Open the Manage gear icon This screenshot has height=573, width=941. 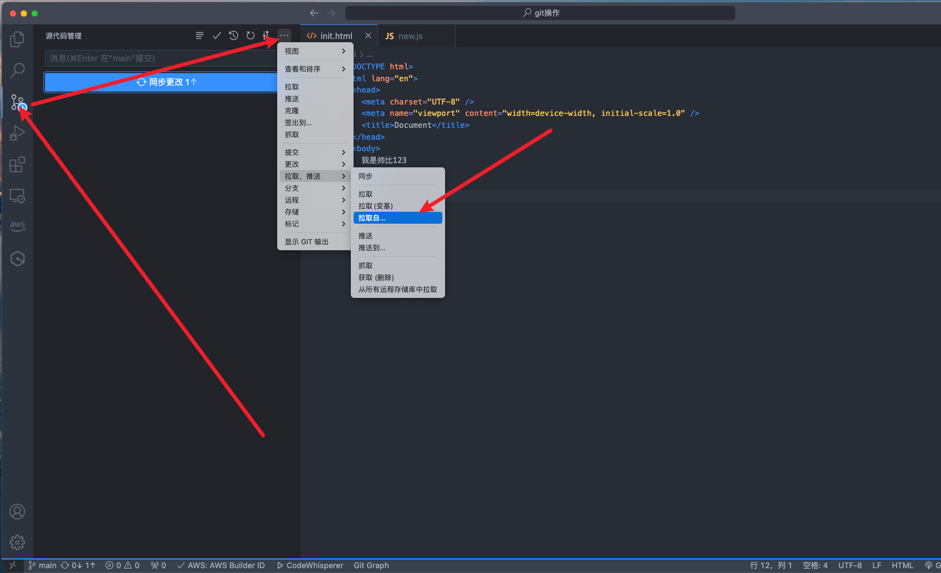pos(17,542)
